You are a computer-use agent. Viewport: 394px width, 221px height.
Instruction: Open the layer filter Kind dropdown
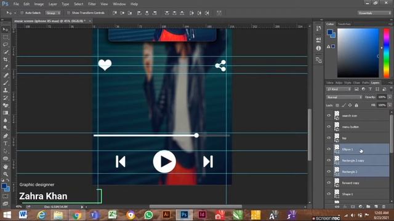point(339,89)
